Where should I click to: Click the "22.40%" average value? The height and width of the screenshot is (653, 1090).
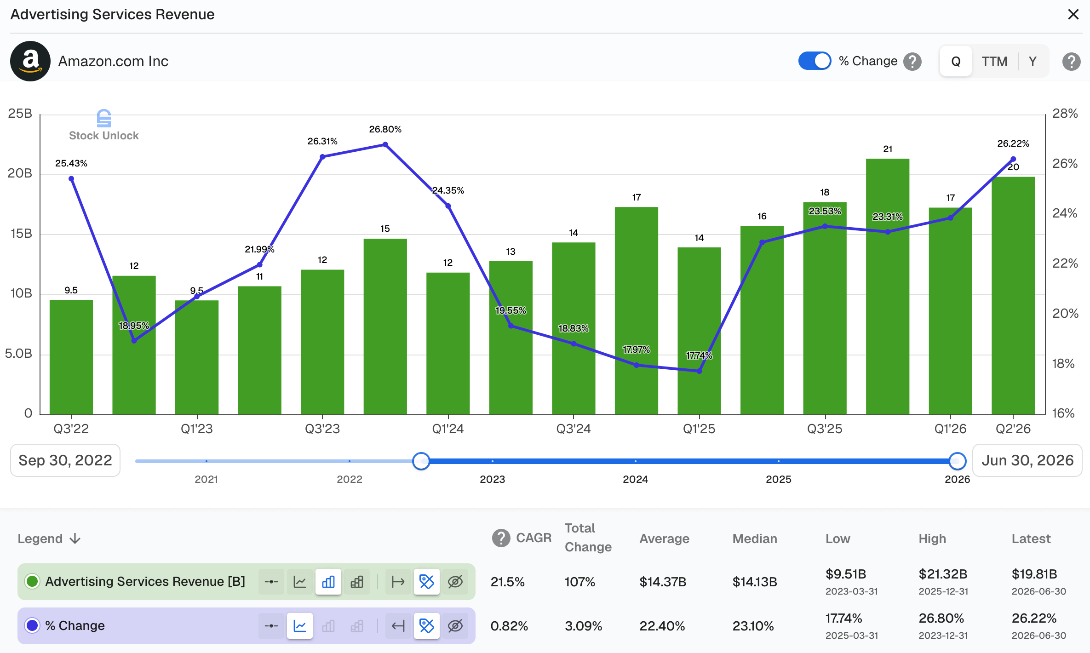662,626
